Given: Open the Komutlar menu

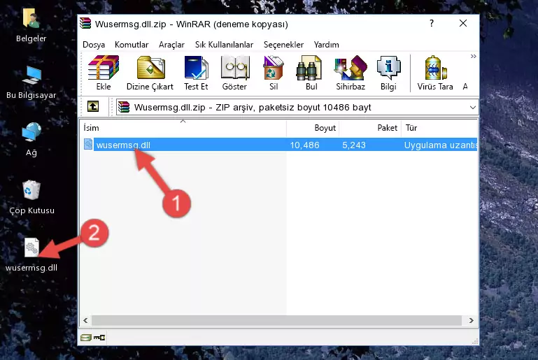Looking at the screenshot, I should (132, 45).
